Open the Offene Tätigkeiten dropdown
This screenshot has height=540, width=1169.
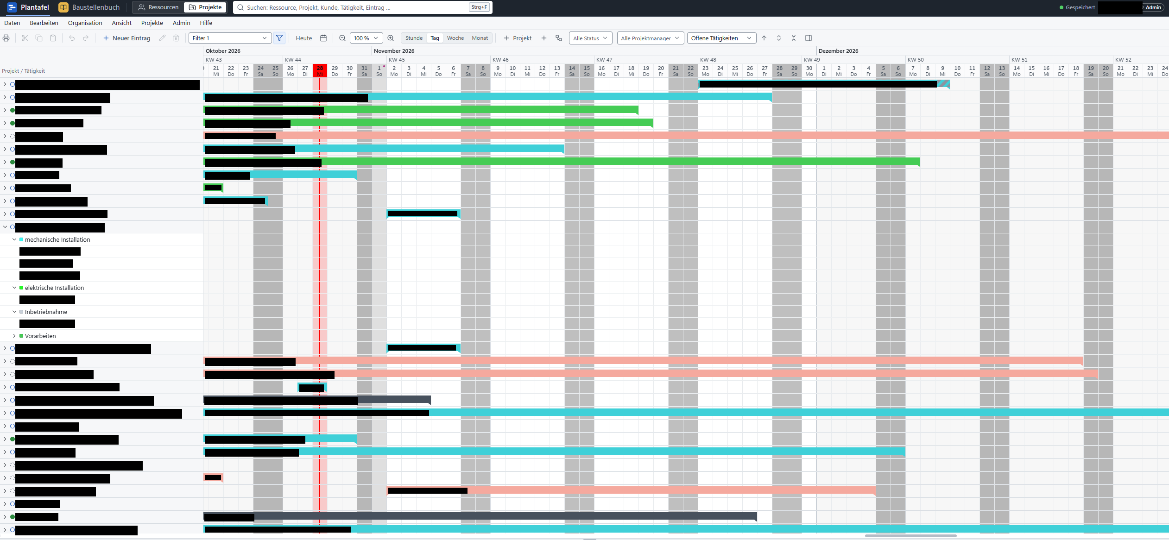[x=721, y=38]
